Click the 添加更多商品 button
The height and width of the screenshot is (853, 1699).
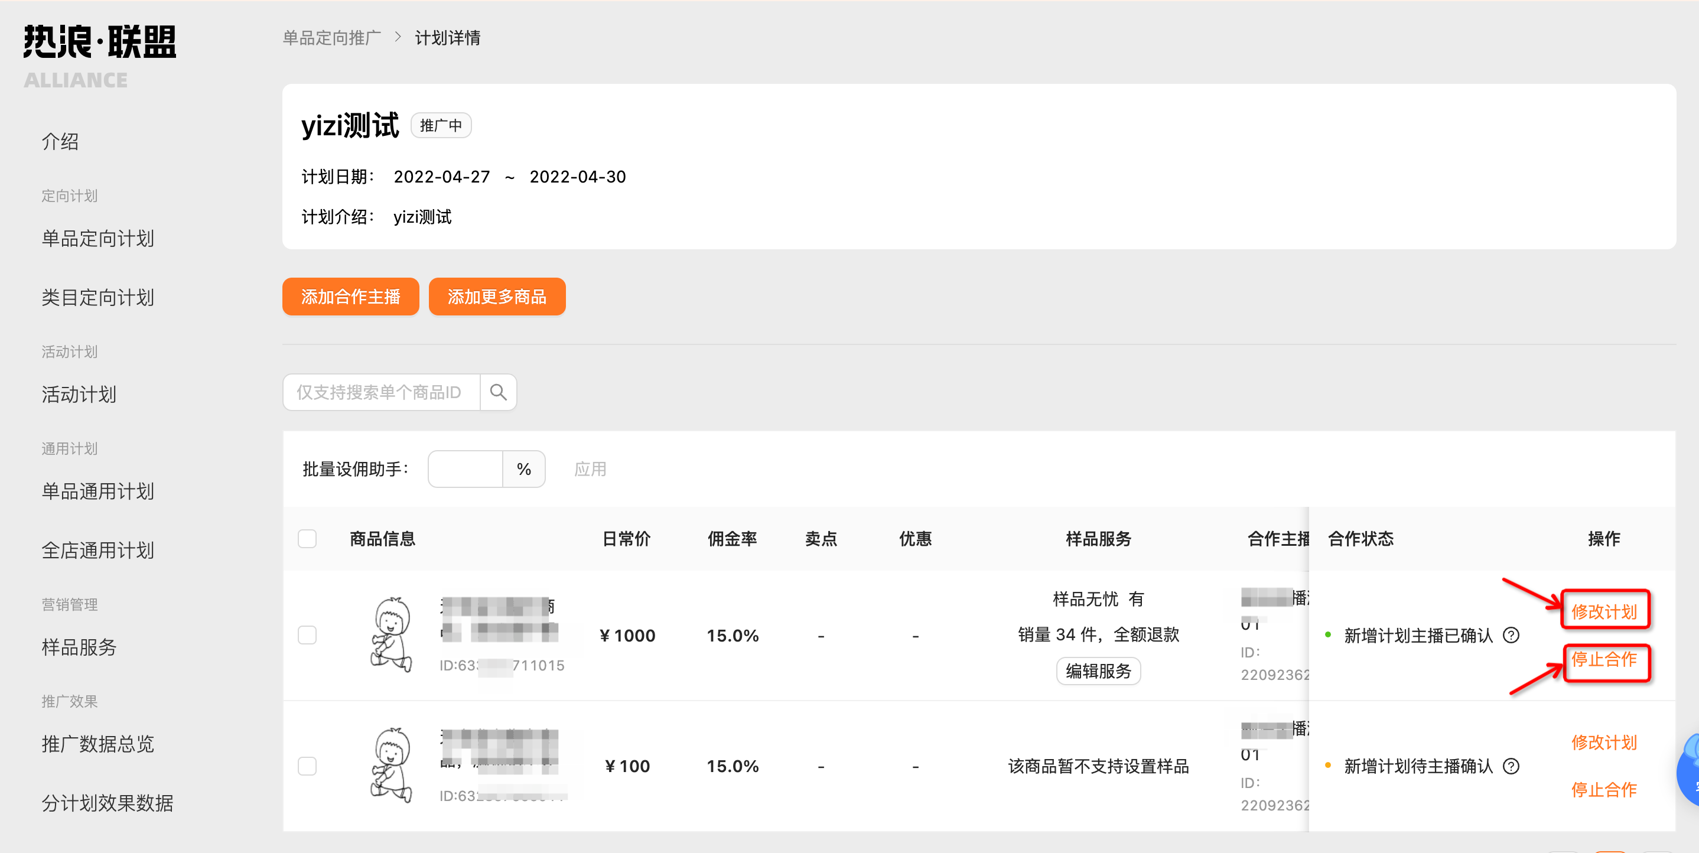click(x=497, y=297)
